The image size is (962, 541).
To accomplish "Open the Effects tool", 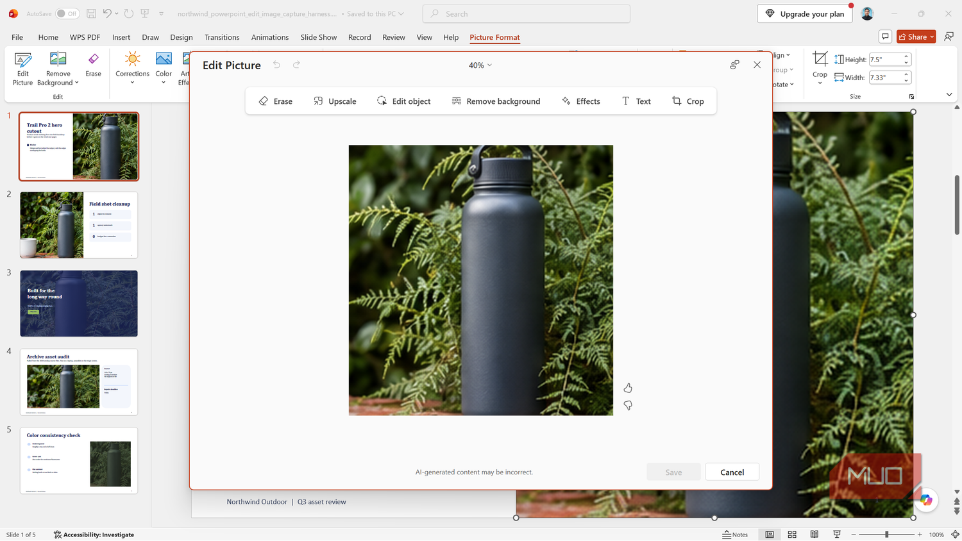I will click(581, 101).
